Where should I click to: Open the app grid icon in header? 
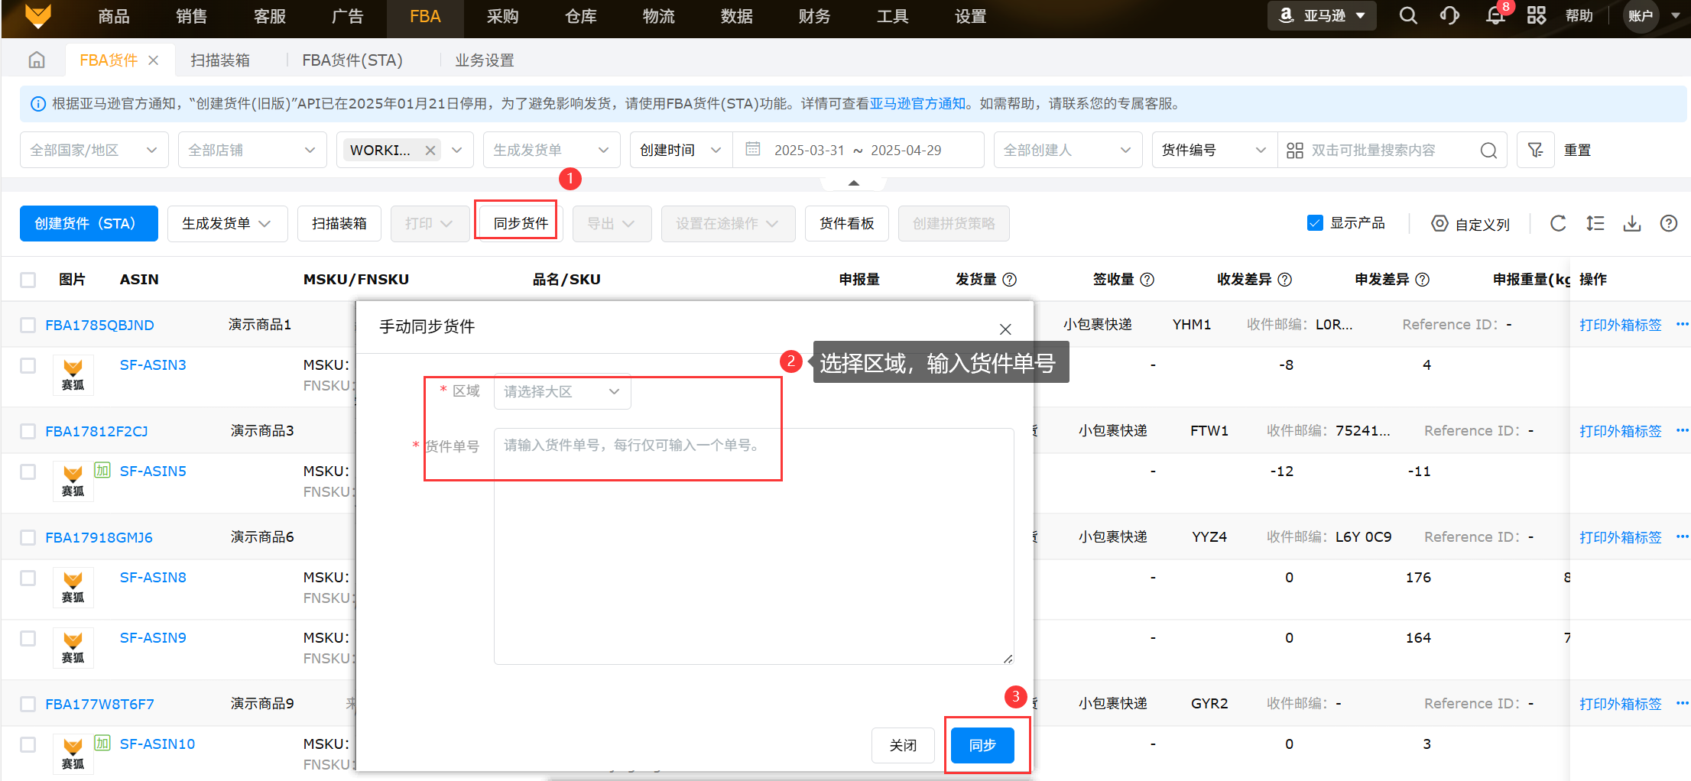(x=1536, y=16)
